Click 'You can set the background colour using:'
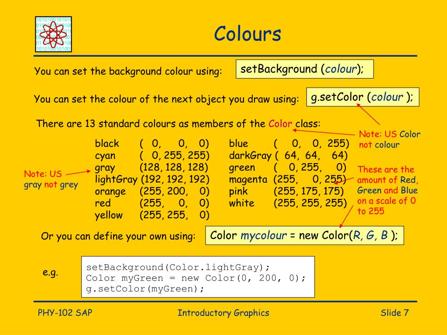This screenshot has height=335, width=447. pyautogui.click(x=128, y=71)
